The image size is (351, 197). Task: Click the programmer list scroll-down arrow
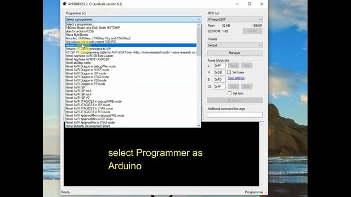[x=199, y=125]
